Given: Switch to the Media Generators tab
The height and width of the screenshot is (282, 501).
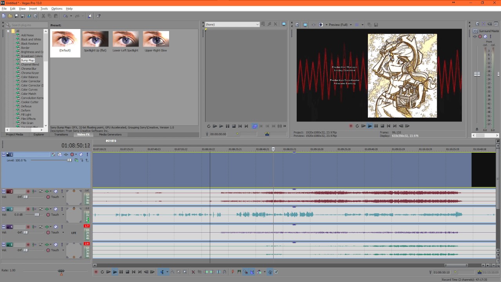Looking at the screenshot, I should click(110, 134).
